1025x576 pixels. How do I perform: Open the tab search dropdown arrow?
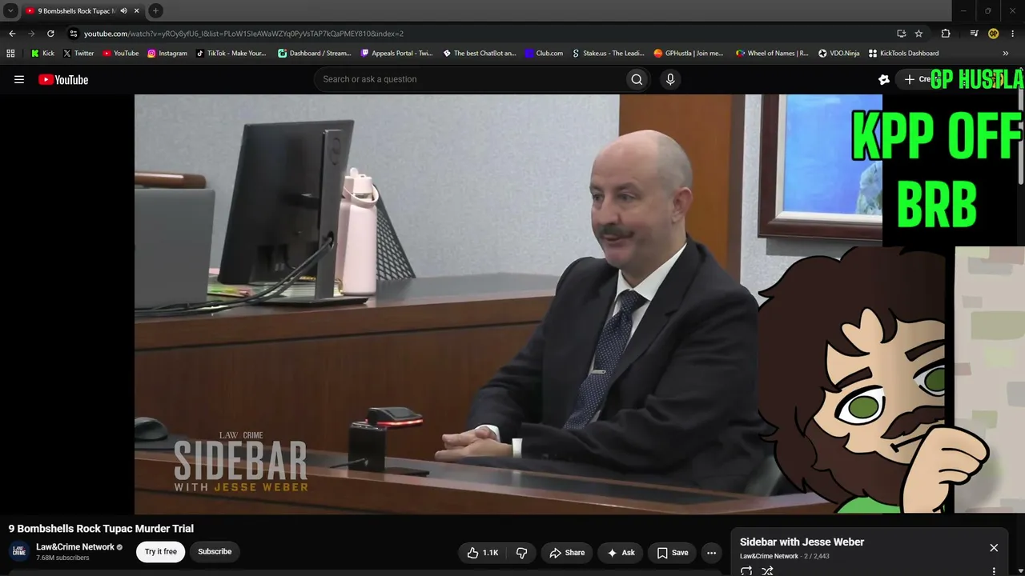11,10
